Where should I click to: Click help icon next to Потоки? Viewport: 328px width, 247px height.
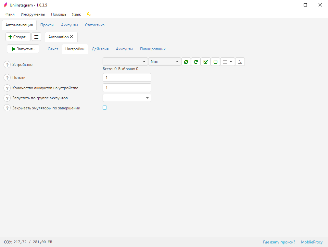click(7, 78)
